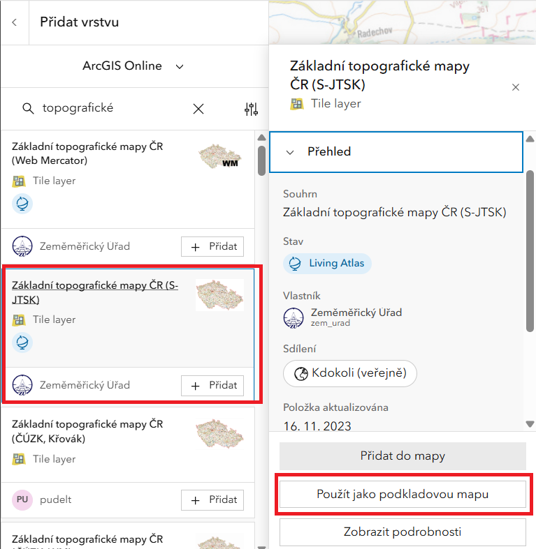Click the back arrow beside Přidat vrstvu
The width and height of the screenshot is (536, 549).
point(15,22)
